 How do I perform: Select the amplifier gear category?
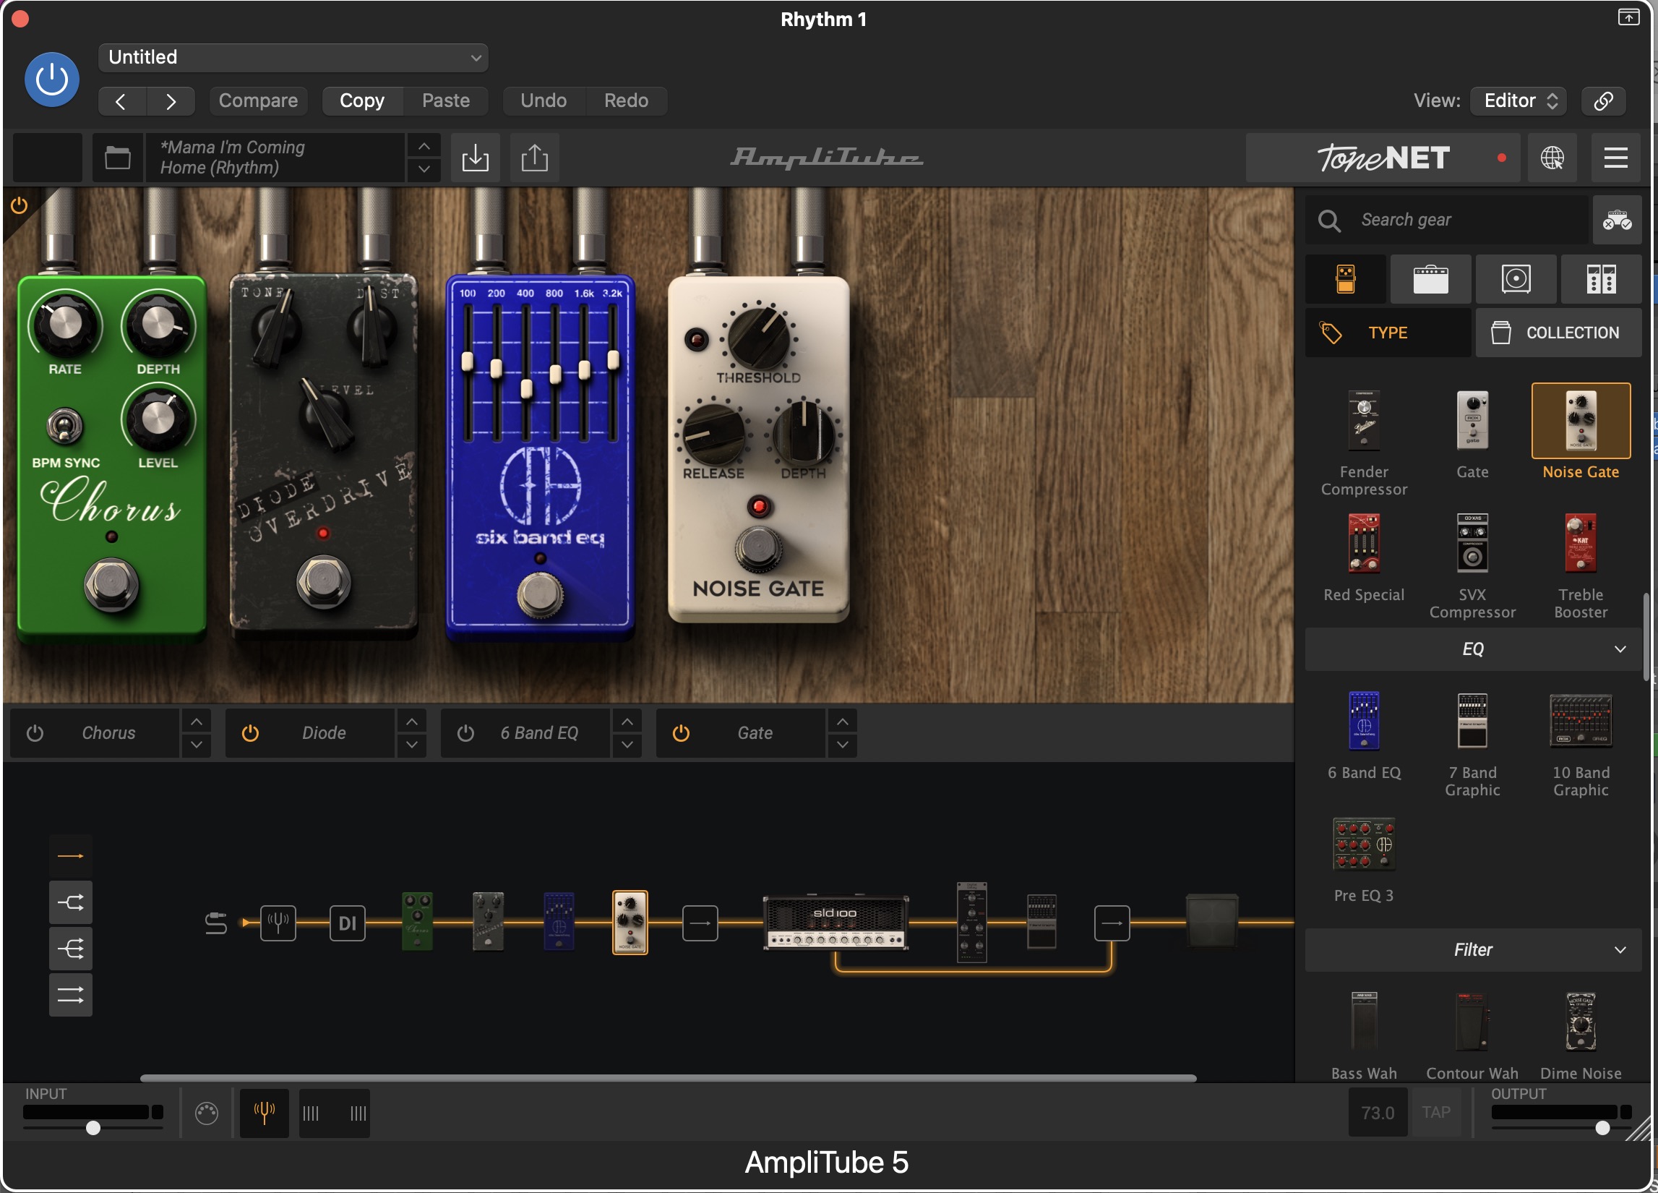coord(1430,278)
